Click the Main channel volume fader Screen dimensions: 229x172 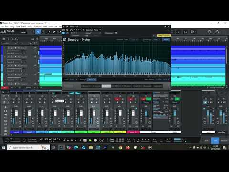click(x=208, y=113)
